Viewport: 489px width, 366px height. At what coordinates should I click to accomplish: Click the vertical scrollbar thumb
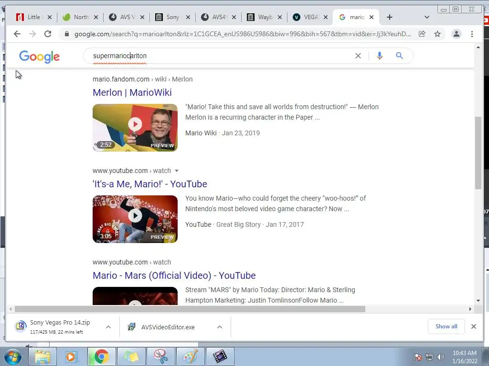[478, 152]
